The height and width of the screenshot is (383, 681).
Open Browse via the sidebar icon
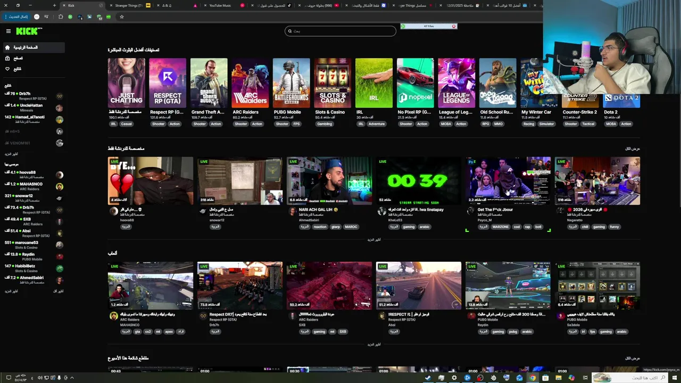(7, 58)
